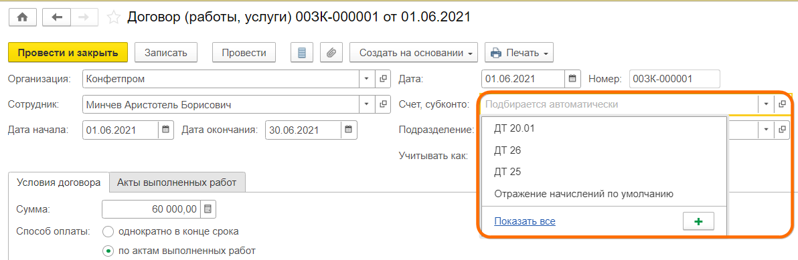The image size is (798, 260).
Task: Click the Сотрудник field Минчев Аристотель
Action: click(220, 104)
